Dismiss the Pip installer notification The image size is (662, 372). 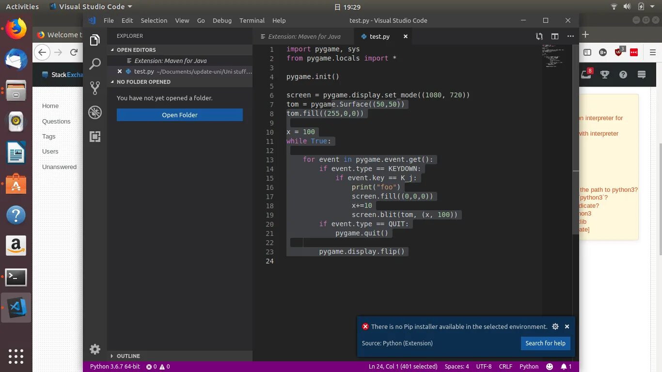point(567,326)
